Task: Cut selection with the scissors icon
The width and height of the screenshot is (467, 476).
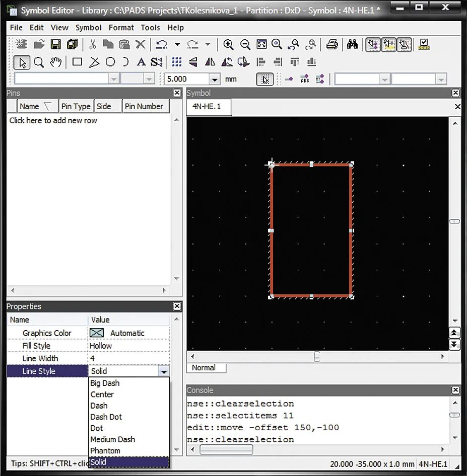Action: click(x=93, y=44)
